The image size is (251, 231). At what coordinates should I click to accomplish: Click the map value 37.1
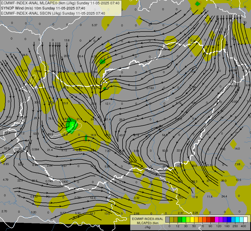[209, 181]
